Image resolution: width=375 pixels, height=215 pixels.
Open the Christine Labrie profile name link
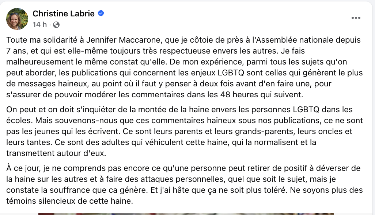click(63, 13)
